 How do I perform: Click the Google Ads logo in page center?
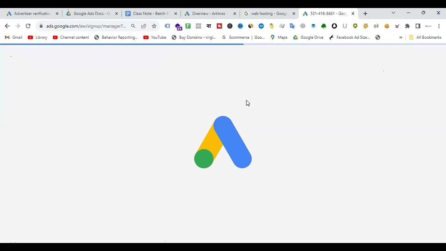(x=223, y=142)
